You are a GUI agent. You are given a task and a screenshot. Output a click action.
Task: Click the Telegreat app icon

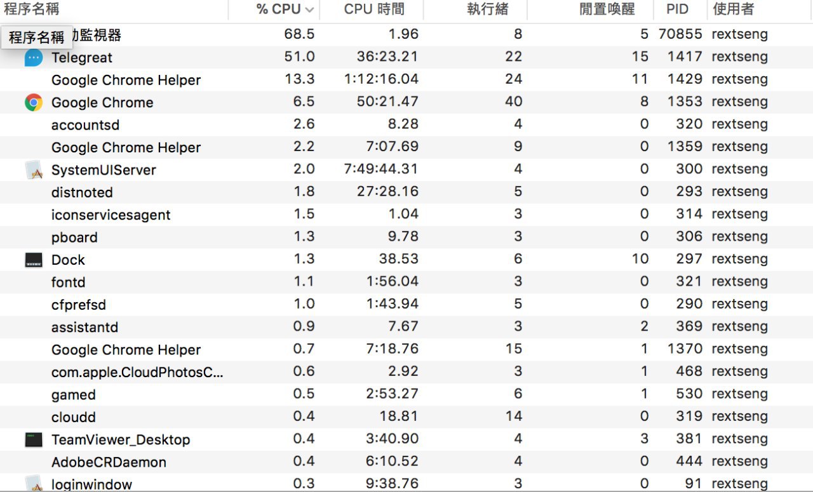[34, 57]
